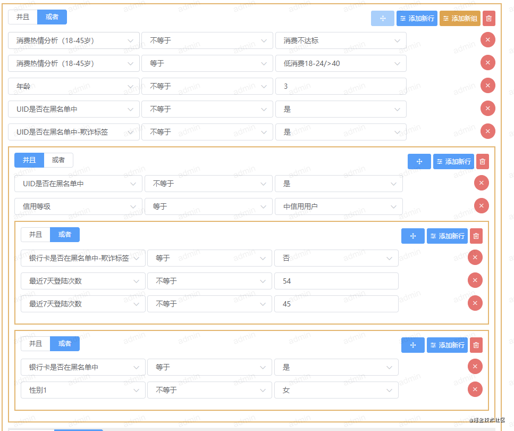Delete the first 消费热情分析 row via red X

(488, 39)
